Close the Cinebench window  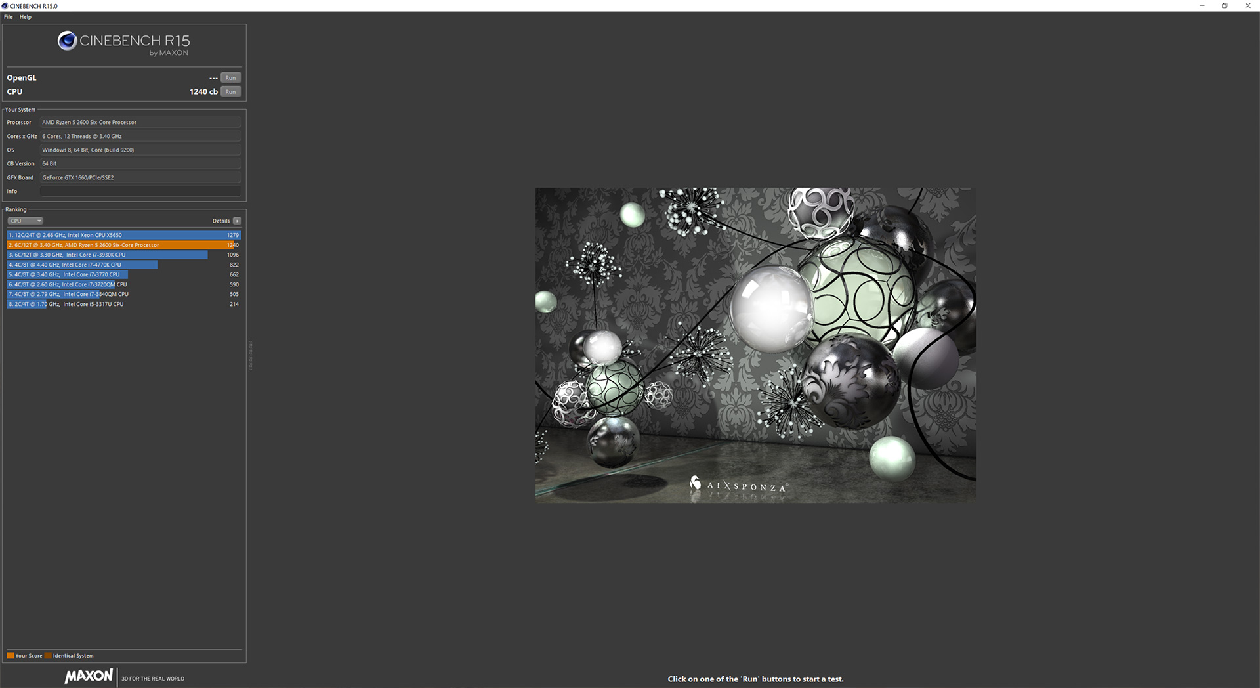[1248, 6]
